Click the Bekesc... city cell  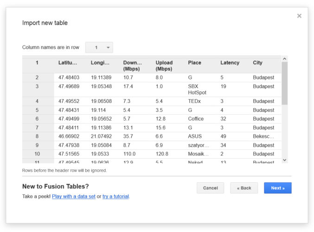(x=263, y=136)
